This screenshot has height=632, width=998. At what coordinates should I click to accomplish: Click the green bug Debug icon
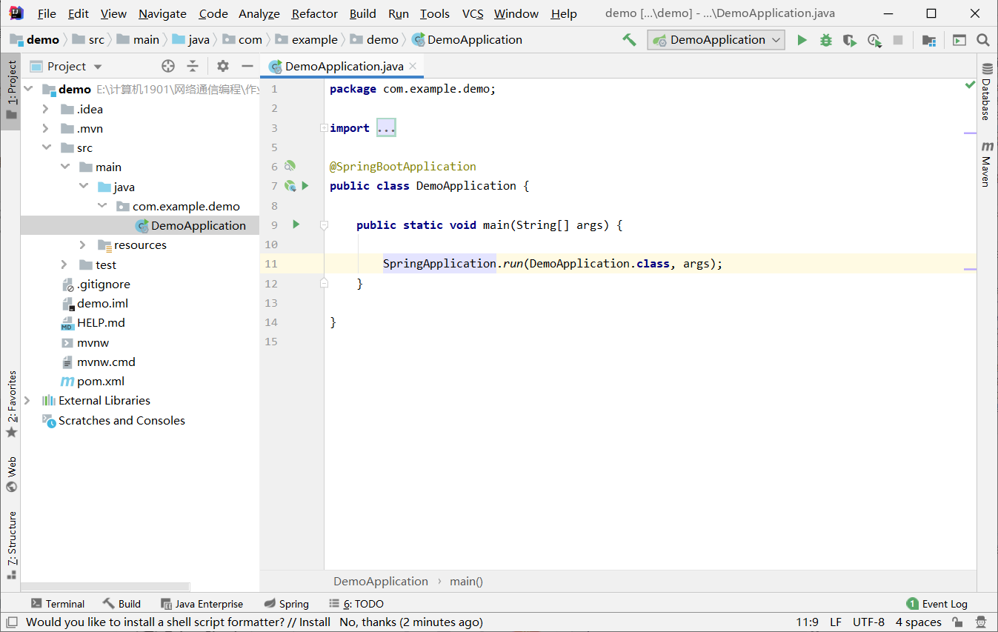(x=826, y=40)
